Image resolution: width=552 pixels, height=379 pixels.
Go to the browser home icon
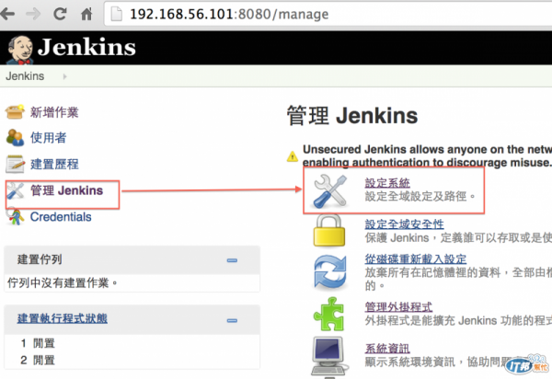click(x=86, y=14)
